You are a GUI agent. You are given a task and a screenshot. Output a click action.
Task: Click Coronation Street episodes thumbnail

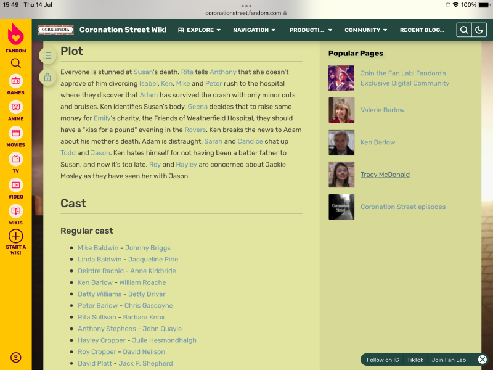(341, 207)
